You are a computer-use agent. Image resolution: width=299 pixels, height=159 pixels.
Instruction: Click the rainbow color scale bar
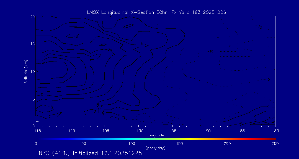click(x=156, y=139)
